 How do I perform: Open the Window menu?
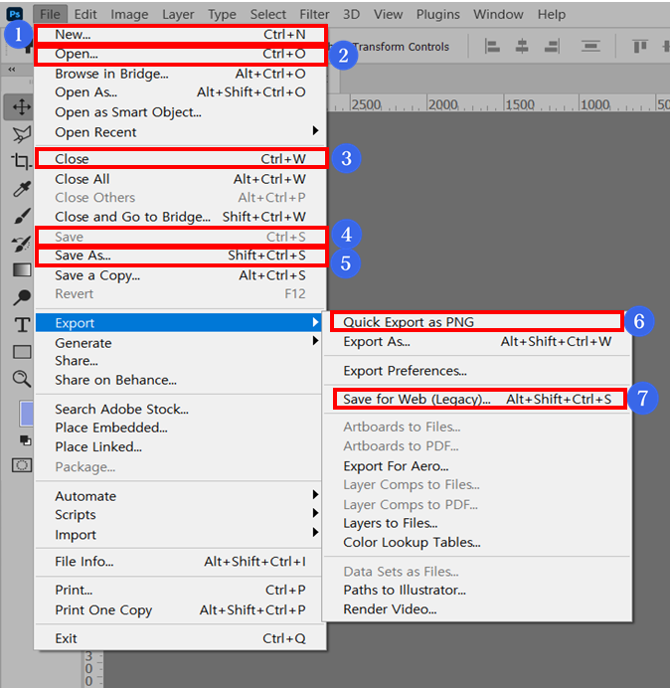pos(498,15)
